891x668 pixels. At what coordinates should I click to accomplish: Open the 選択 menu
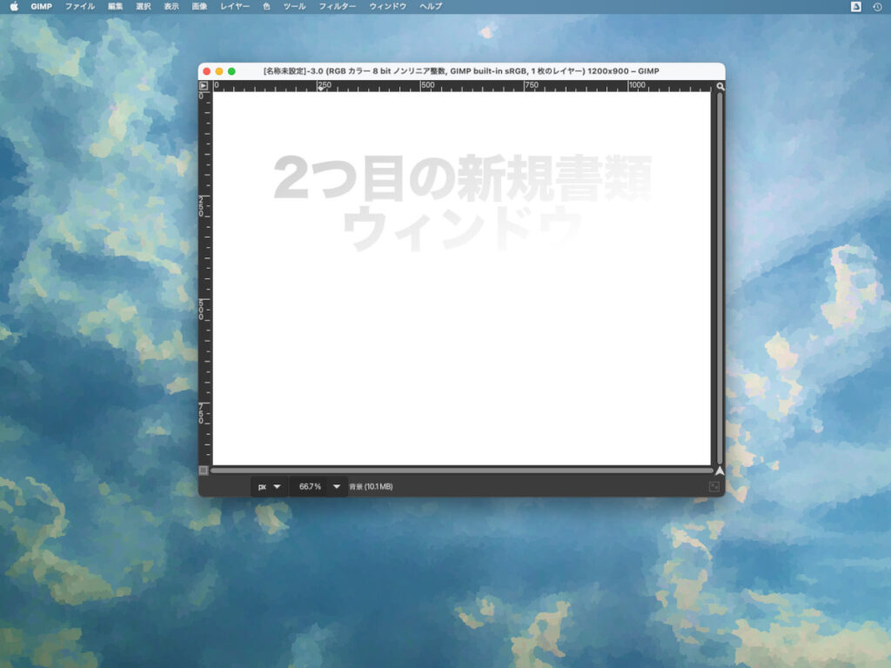click(144, 6)
